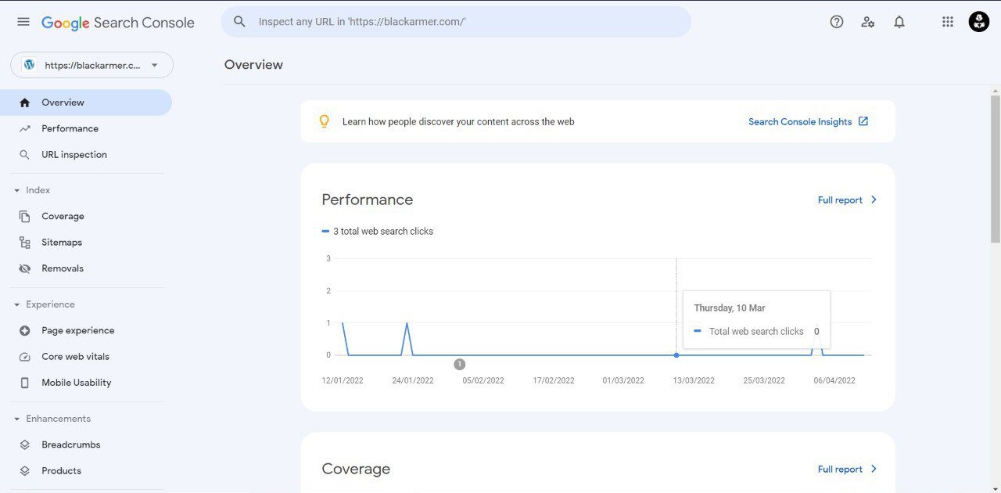Go to Overview in sidebar
The image size is (1001, 493).
86,103
